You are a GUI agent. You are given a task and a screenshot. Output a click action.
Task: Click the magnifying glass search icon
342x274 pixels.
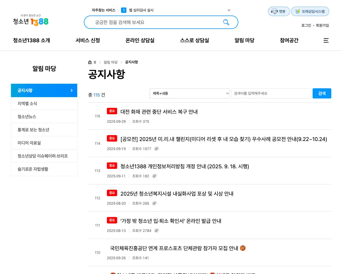click(x=226, y=22)
